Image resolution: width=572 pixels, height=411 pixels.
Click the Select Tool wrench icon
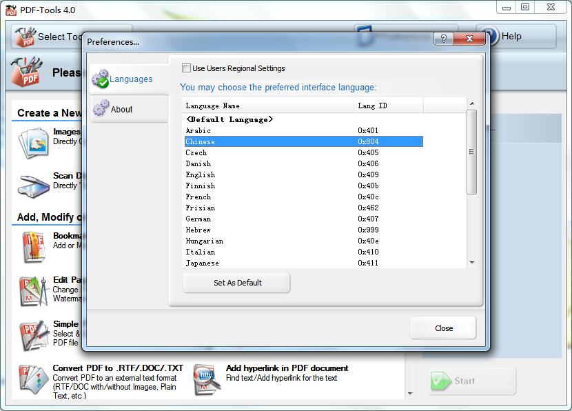[x=24, y=35]
